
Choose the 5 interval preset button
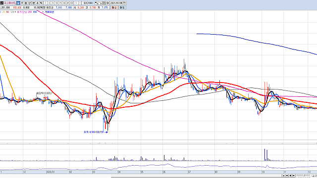(53, 3)
